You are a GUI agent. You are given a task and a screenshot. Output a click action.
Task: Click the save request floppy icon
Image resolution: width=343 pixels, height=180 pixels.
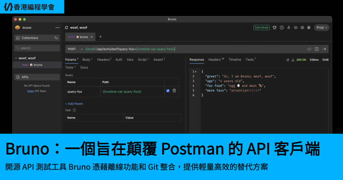(317, 49)
